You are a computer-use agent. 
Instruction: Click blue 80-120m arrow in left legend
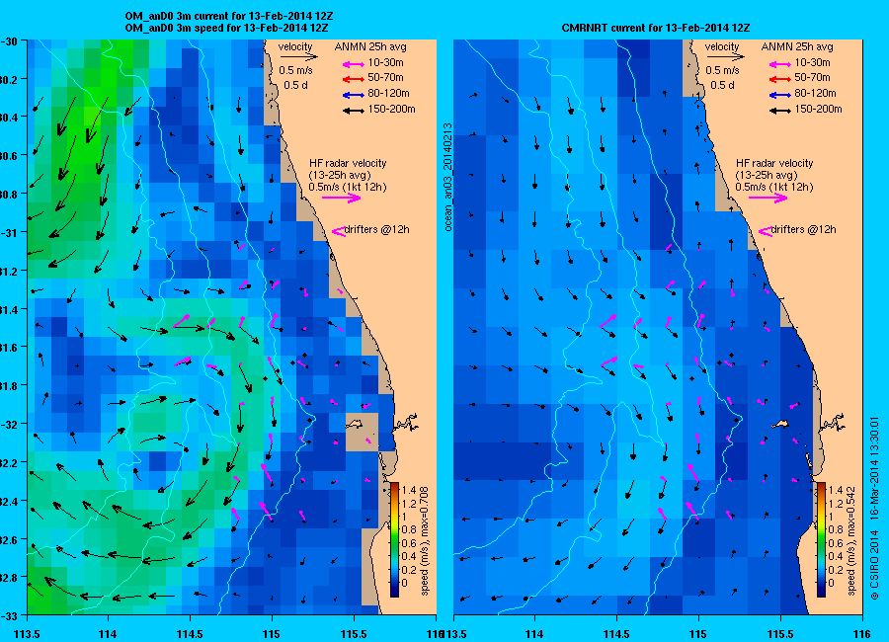[x=354, y=95]
